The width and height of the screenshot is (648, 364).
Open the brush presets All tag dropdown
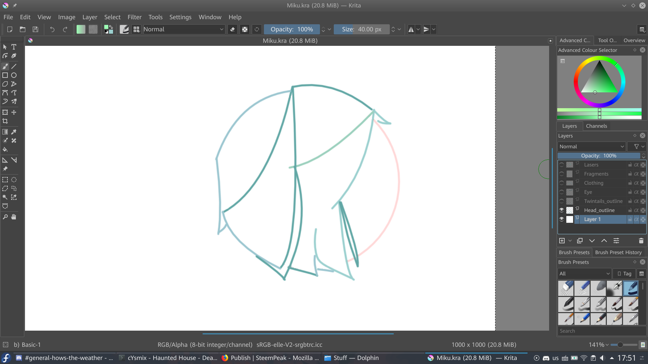(584, 274)
